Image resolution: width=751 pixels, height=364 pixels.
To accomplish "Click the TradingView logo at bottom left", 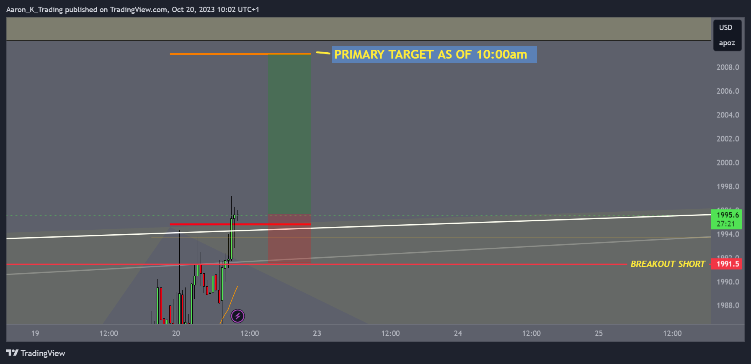I will pos(36,353).
